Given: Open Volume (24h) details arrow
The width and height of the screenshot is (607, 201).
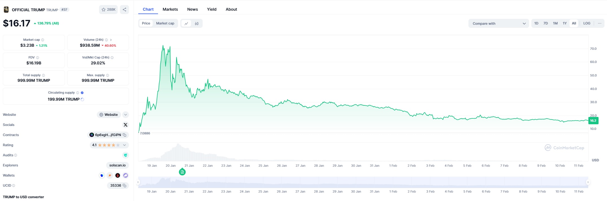Looking at the screenshot, I should point(111,40).
